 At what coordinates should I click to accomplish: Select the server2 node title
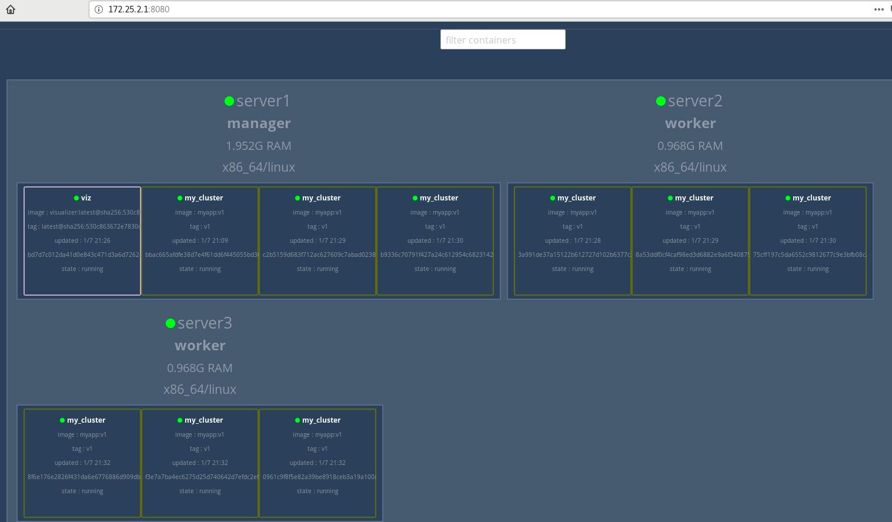point(695,101)
